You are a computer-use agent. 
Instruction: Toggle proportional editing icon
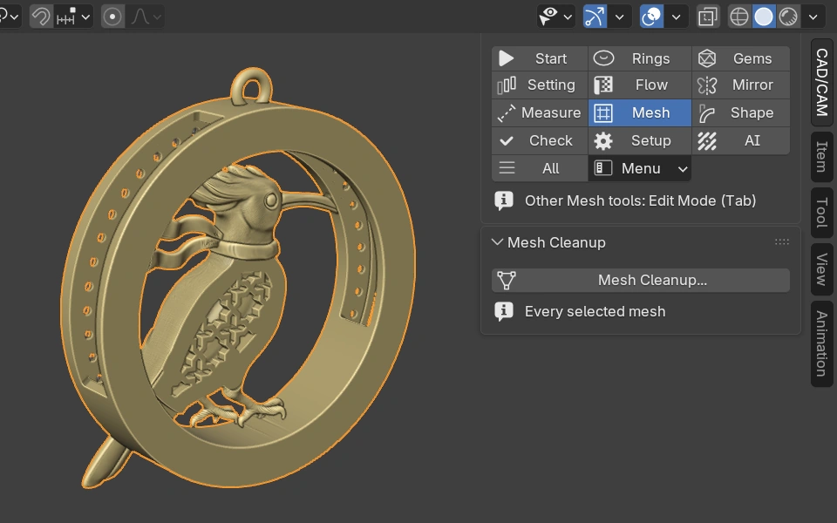click(x=112, y=17)
